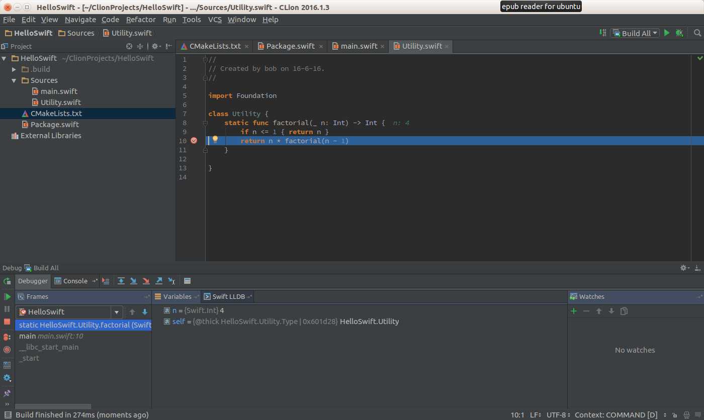Click the intention lightbulb on line 10
Viewport: 704px width, 420px height.
pyautogui.click(x=215, y=140)
